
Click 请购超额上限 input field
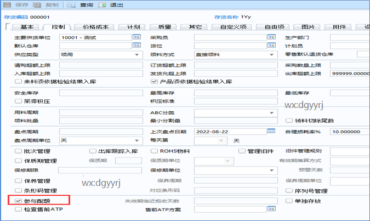101,65
